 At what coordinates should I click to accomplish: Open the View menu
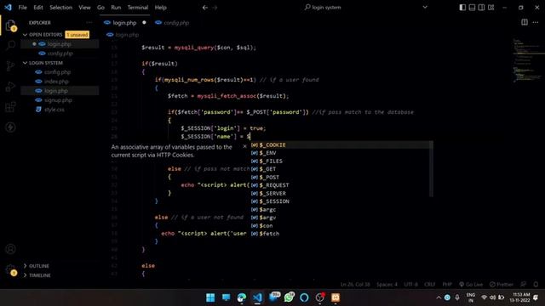84,8
